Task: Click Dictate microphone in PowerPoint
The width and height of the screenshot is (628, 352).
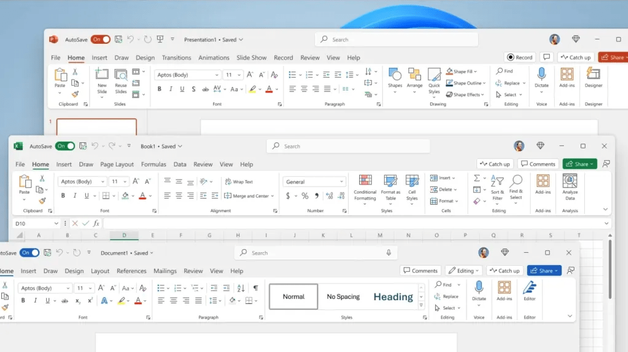Action: (542, 74)
